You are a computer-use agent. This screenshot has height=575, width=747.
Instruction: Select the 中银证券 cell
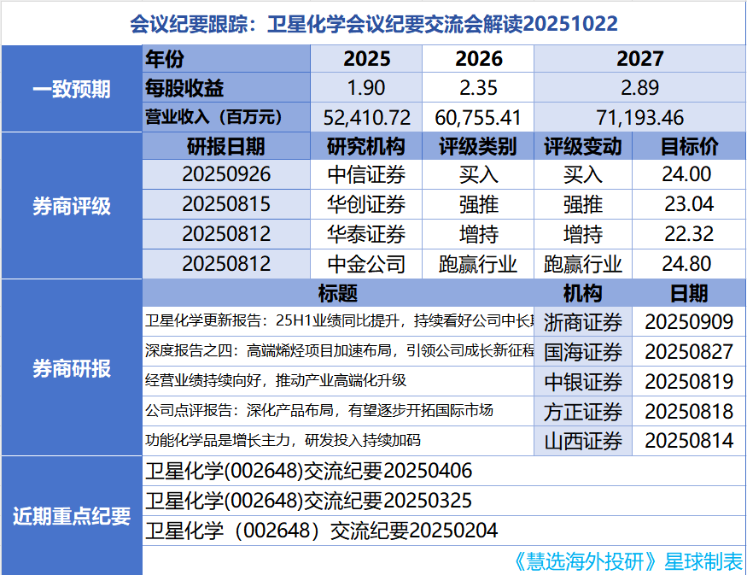(583, 381)
